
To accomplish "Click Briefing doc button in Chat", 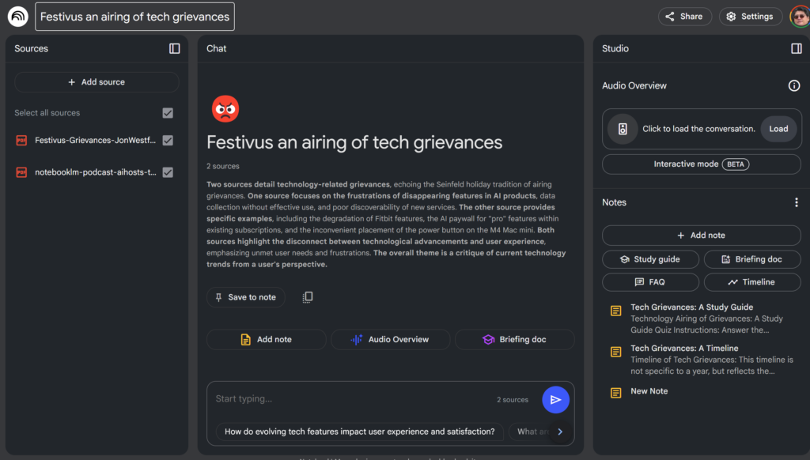I will pyautogui.click(x=514, y=340).
